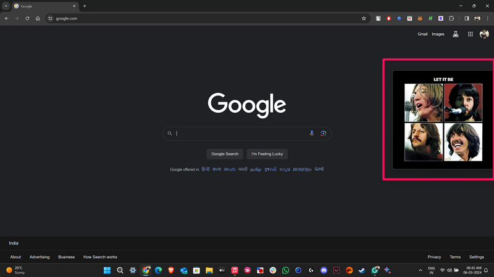Open the MetaMask fox extension
Screen dimensions: 494x277
[x=420, y=18]
